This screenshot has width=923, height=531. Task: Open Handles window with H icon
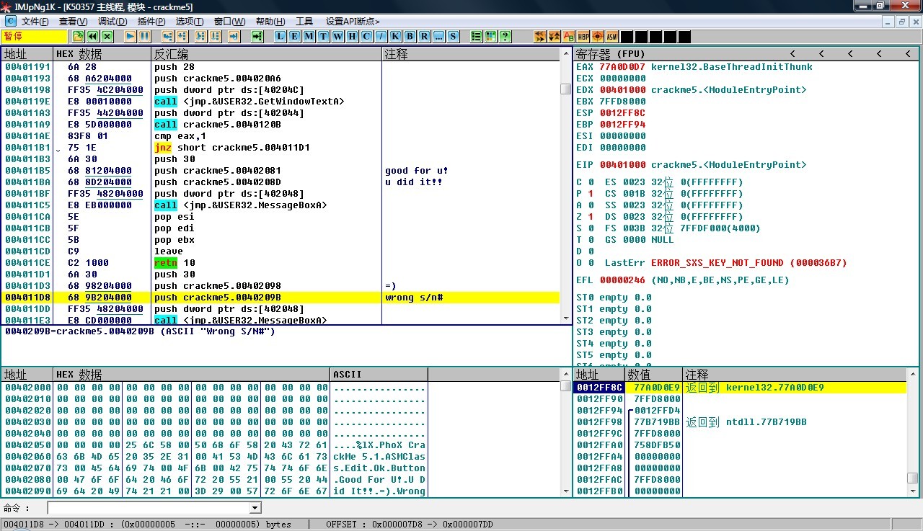coord(353,36)
